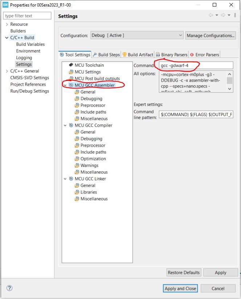Select Logging tree item

click(x=24, y=58)
